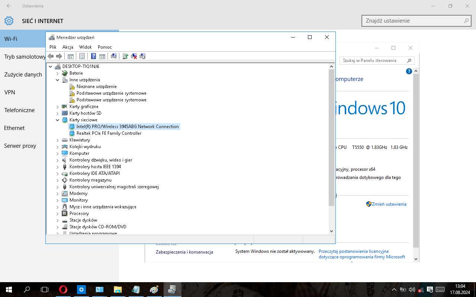
Task: Click the Wi-Fi disconnected tray icon
Action: [421, 290]
